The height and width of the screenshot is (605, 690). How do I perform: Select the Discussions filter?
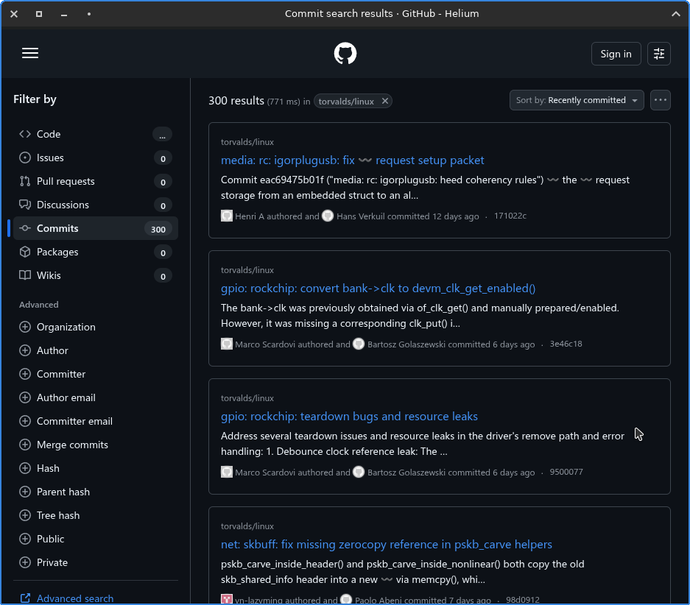tap(96, 205)
